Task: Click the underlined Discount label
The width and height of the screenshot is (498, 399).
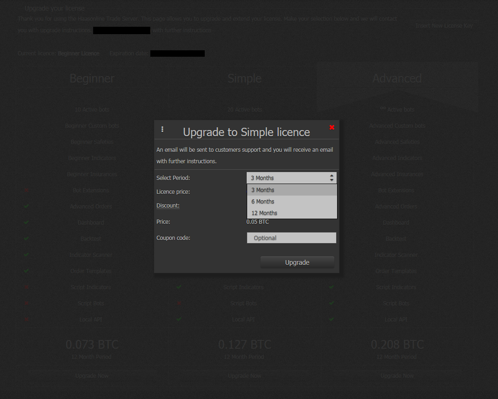Action: pos(168,206)
